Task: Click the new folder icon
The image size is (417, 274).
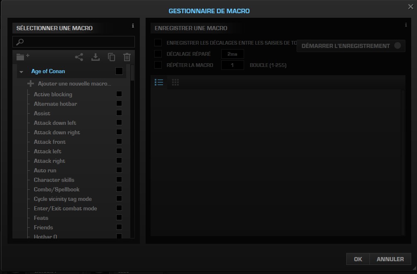Action: pyautogui.click(x=22, y=57)
